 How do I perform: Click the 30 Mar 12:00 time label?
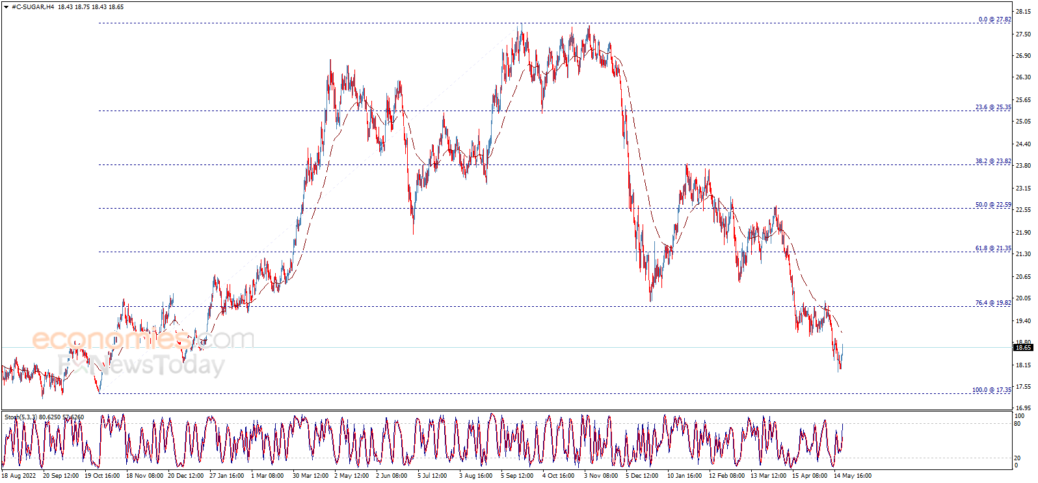[x=312, y=475]
